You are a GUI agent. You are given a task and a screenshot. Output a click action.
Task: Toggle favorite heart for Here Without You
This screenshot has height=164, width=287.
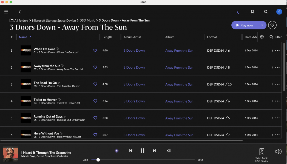[95, 135]
